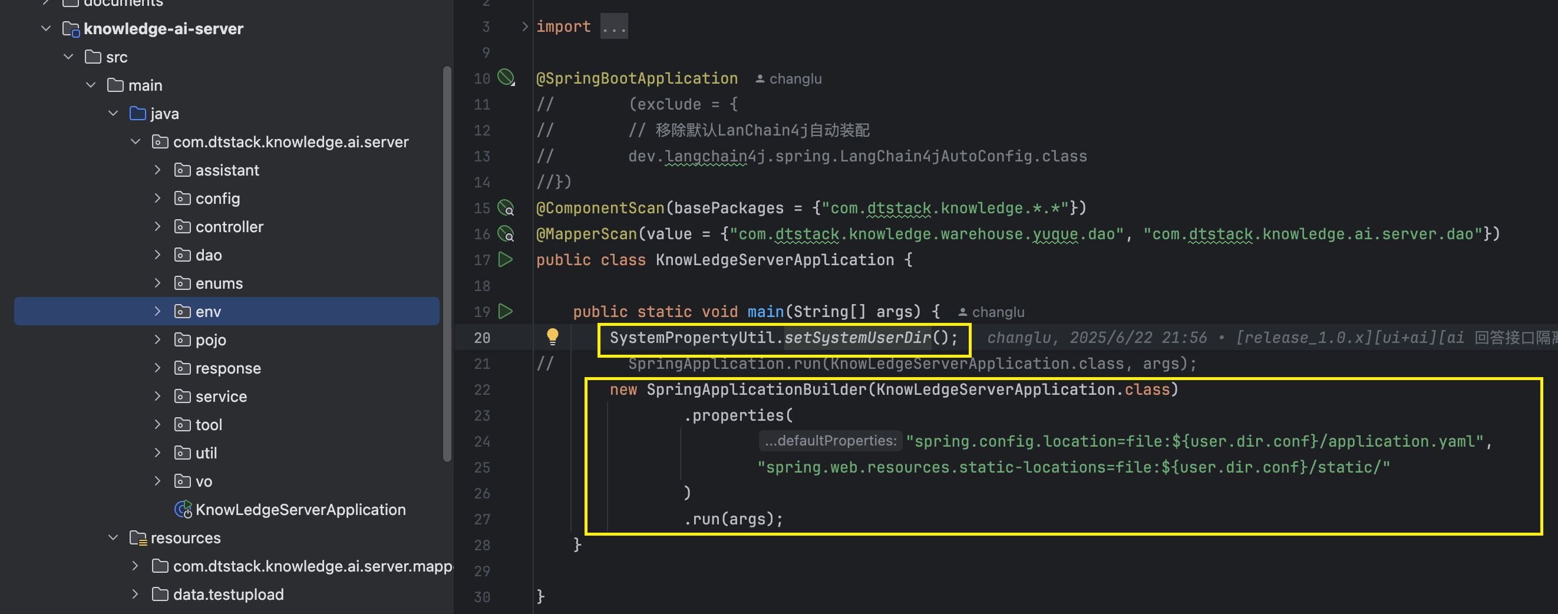Click the setSystemUserDir method call
1558x614 pixels.
pos(857,338)
